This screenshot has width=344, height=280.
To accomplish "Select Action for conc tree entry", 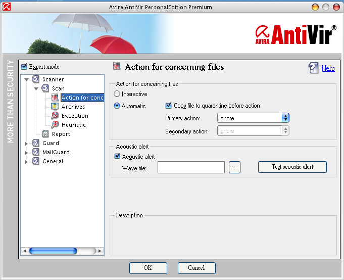I will 82,98.
